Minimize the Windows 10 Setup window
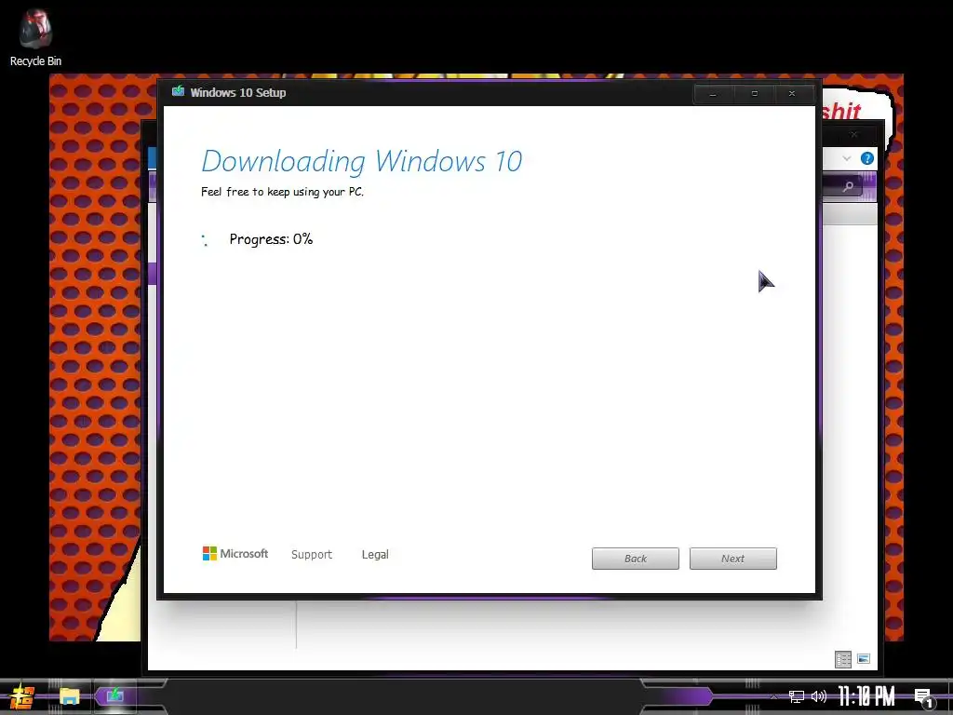Image resolution: width=953 pixels, height=715 pixels. [714, 94]
